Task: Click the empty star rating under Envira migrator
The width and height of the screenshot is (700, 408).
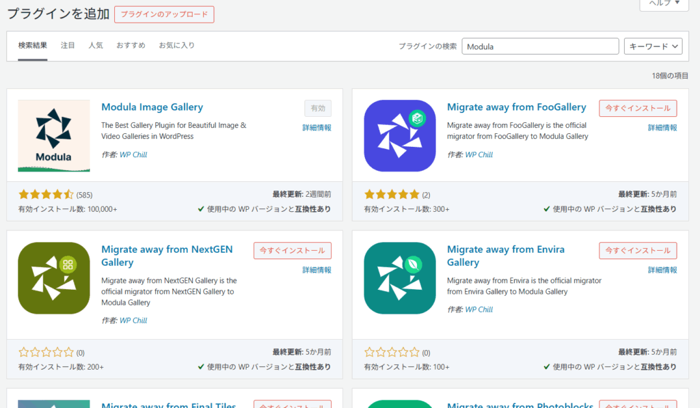Action: point(392,353)
